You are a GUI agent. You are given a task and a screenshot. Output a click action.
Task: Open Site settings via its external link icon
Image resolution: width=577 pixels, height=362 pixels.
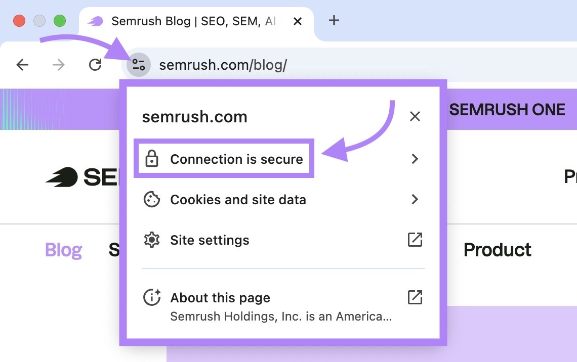[x=415, y=240]
